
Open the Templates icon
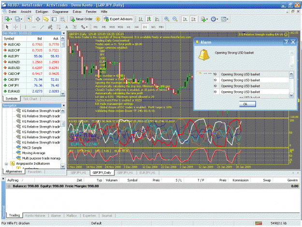223,19
